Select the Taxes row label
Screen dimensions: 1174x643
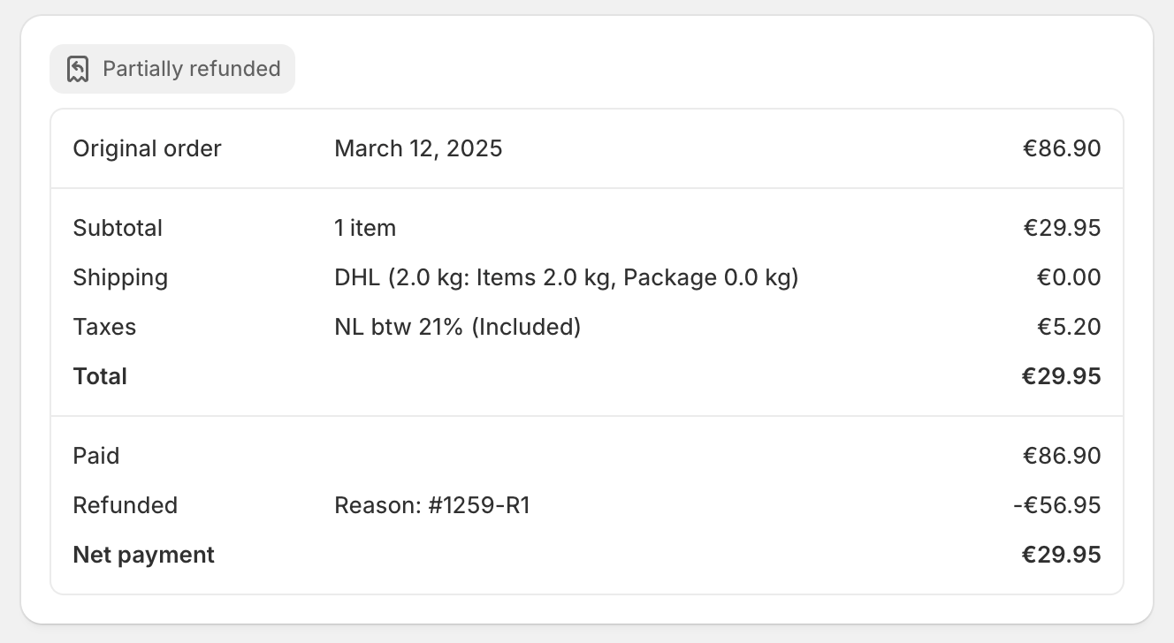coord(104,327)
